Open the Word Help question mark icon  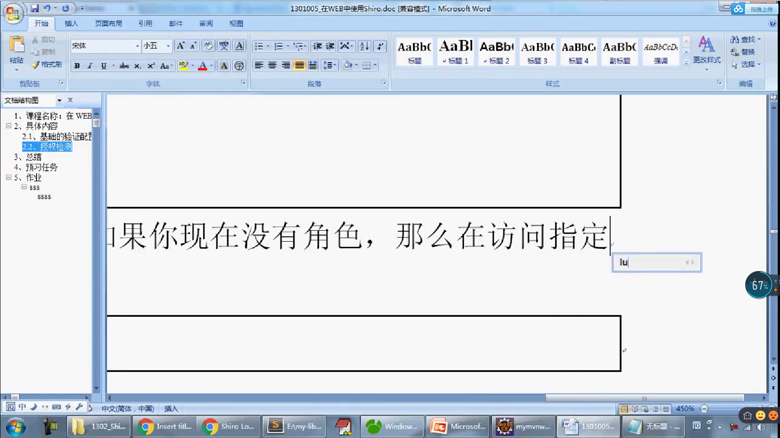coord(773,23)
